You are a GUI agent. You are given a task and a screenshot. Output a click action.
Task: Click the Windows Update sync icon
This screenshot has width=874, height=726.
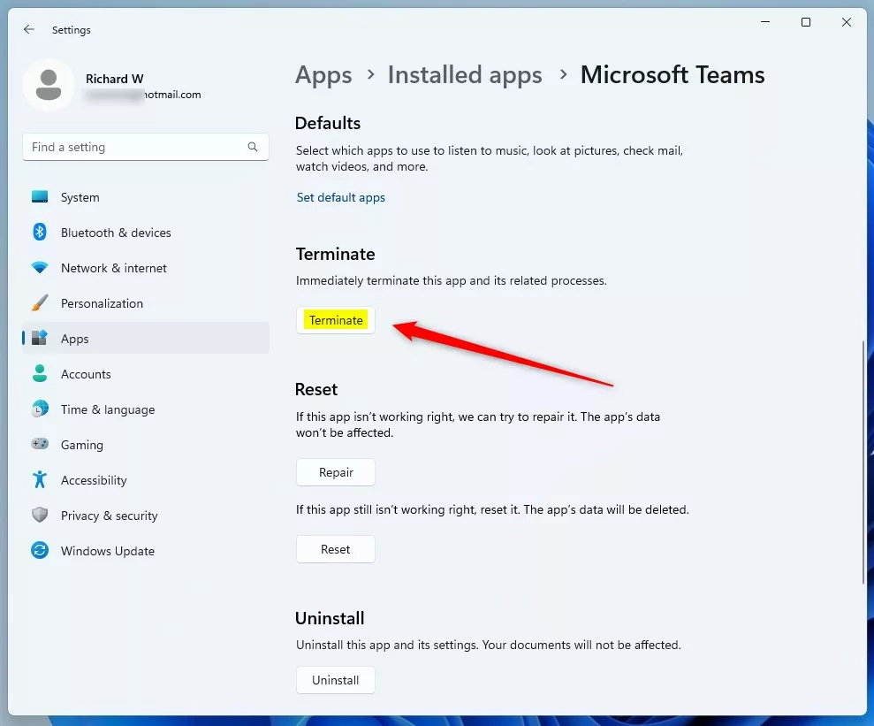coord(40,550)
